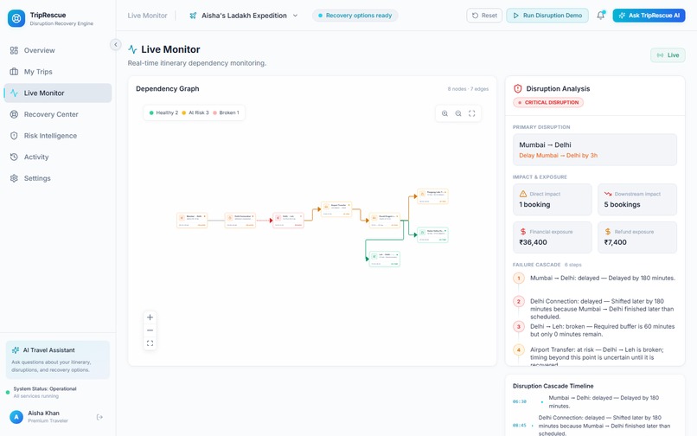
Task: Click the Recovery options ready status pill
Action: pyautogui.click(x=355, y=16)
